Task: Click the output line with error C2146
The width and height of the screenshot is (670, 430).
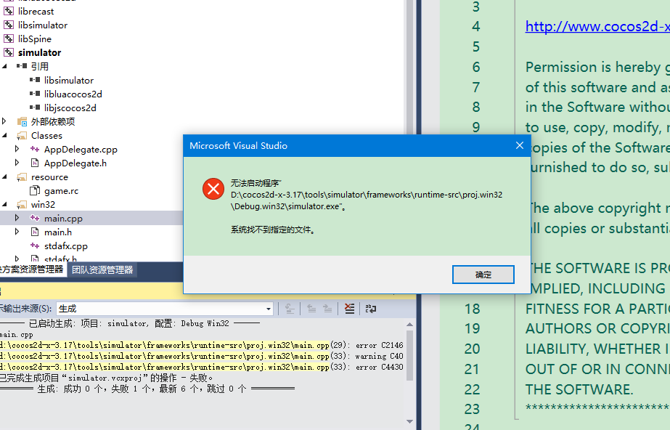Action: coord(202,345)
